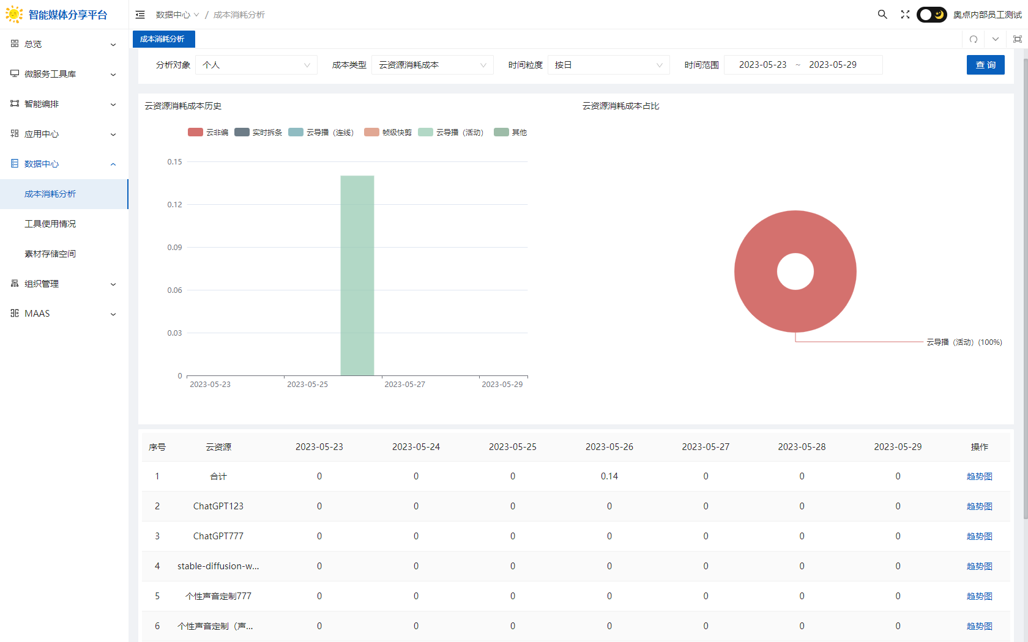Select the 成本消耗分析 sidebar item
The image size is (1028, 642).
tap(64, 194)
